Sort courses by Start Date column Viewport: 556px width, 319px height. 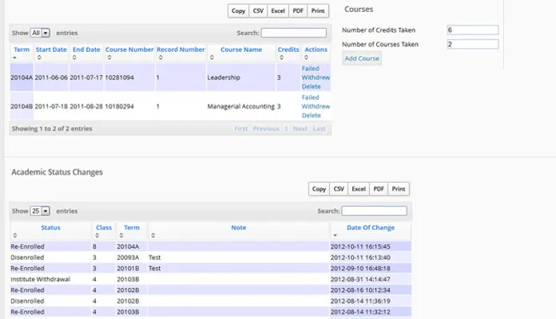pos(51,49)
